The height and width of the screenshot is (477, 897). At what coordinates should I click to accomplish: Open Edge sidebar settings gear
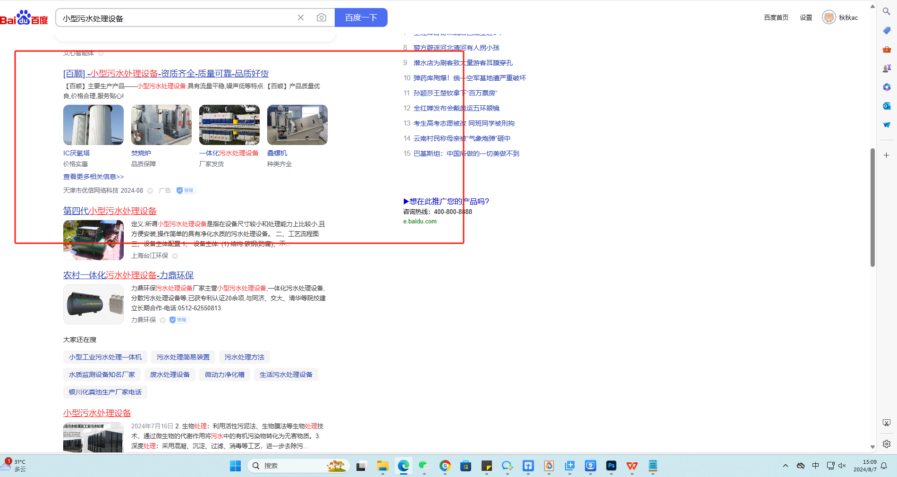point(887,444)
